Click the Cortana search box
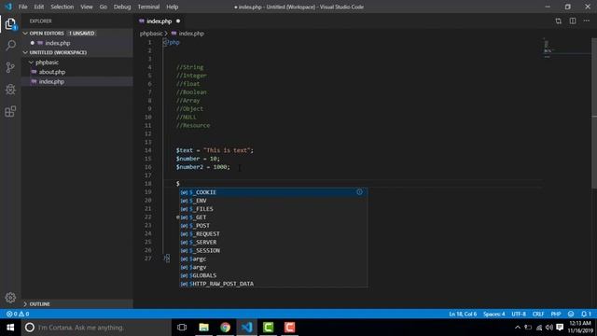 pyautogui.click(x=96, y=328)
